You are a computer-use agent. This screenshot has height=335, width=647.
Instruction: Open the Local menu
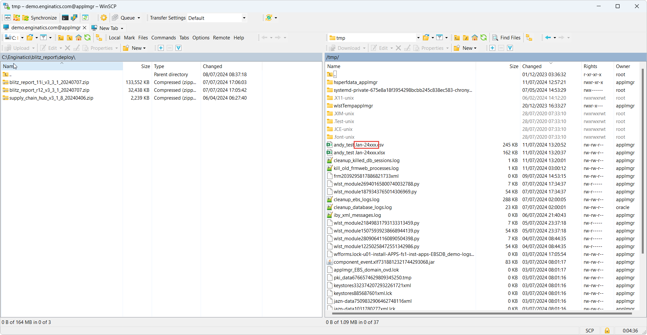tap(115, 38)
